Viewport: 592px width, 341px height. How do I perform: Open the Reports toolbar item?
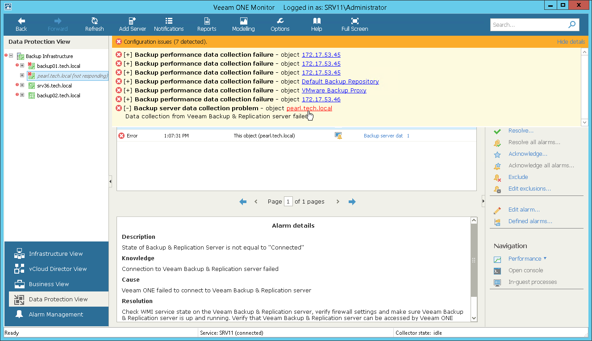point(207,25)
